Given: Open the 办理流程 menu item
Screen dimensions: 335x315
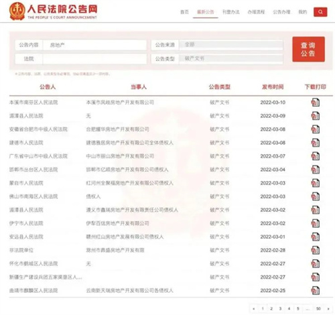Looking at the screenshot, I should pyautogui.click(x=256, y=12).
